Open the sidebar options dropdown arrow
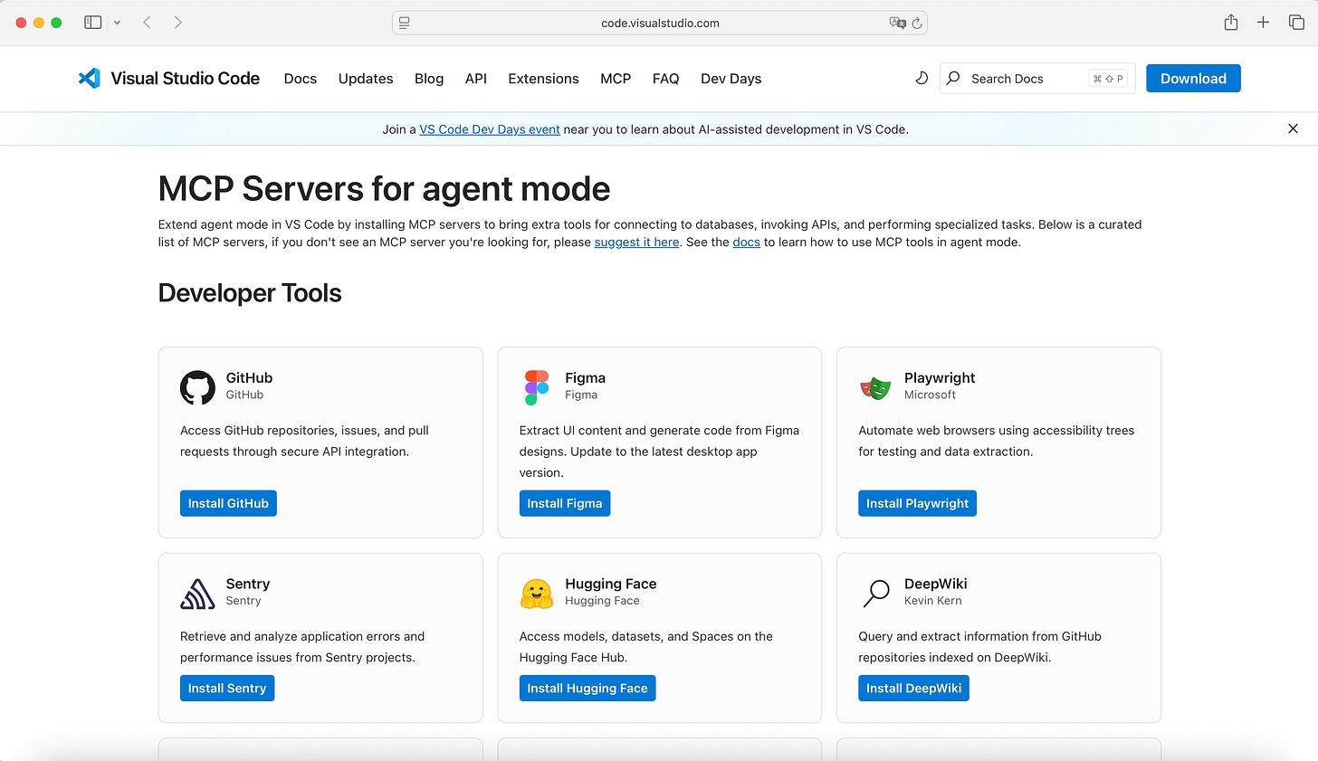The width and height of the screenshot is (1318, 761). [117, 23]
